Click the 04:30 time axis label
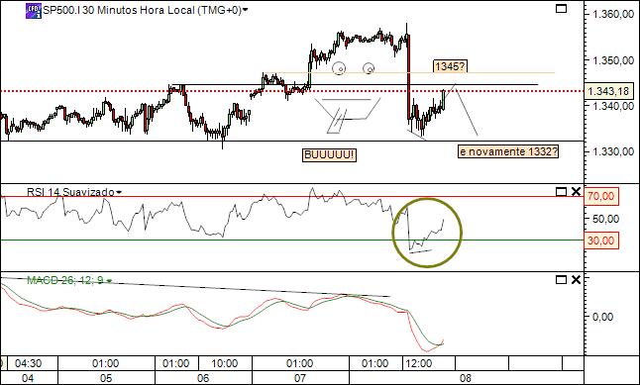Image resolution: width=640 pixels, height=385 pixels. pos(28,363)
